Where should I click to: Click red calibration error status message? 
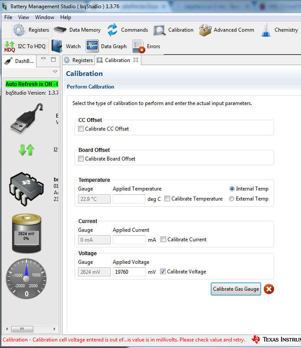(124, 340)
